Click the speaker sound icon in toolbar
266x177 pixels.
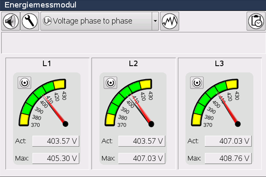[11, 21]
